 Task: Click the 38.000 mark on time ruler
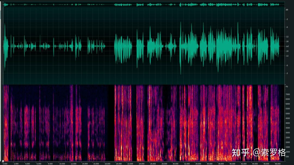click(x=221, y=164)
